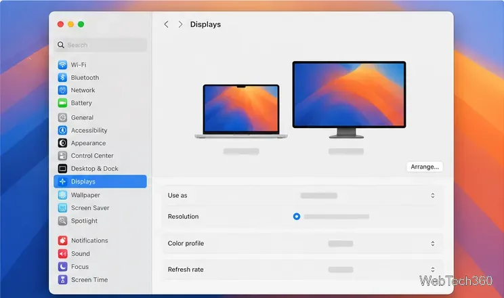
Task: Open Battery settings label
Action: coord(81,103)
